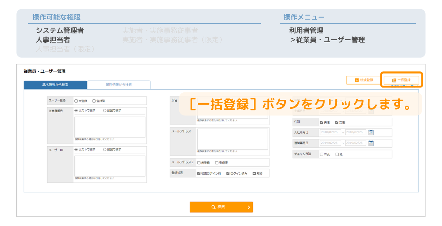Select 範囲で探す for 従業員番号

pos(105,110)
